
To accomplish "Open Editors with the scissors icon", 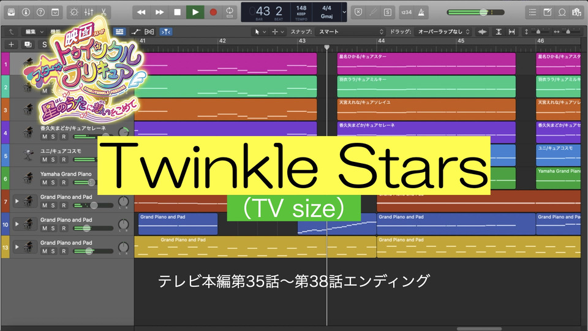I will point(104,12).
